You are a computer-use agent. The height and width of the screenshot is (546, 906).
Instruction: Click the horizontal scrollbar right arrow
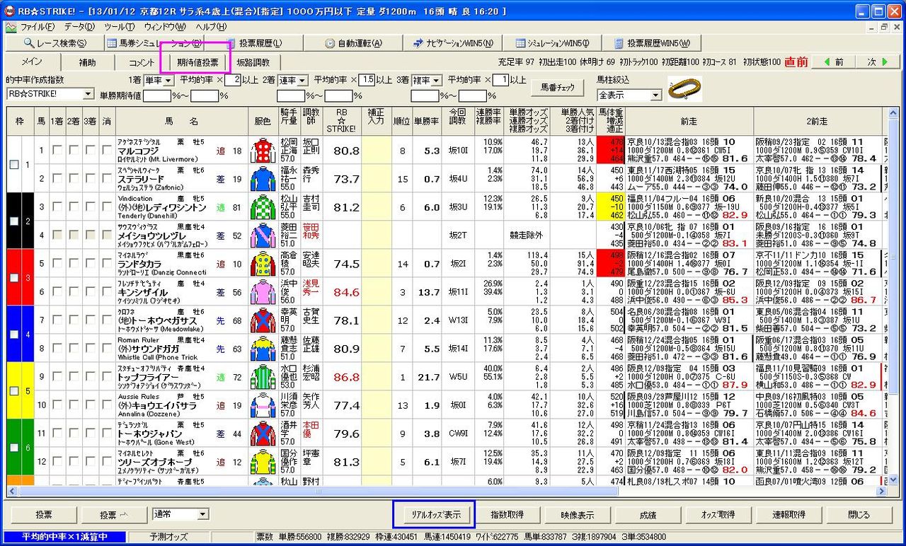coord(882,491)
